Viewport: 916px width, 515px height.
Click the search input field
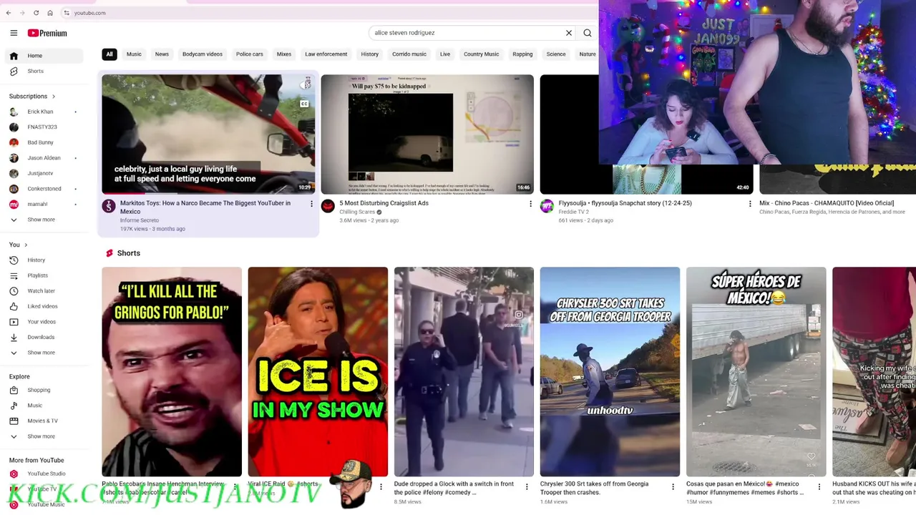click(x=465, y=33)
